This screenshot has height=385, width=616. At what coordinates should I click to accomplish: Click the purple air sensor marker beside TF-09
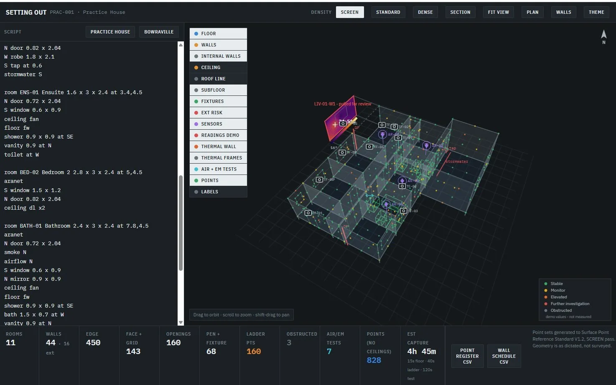(x=382, y=134)
